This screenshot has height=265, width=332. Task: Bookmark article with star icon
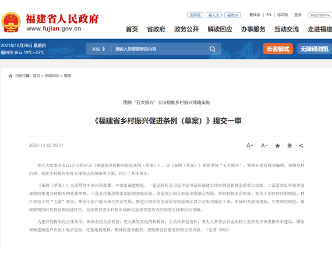[x=277, y=146]
